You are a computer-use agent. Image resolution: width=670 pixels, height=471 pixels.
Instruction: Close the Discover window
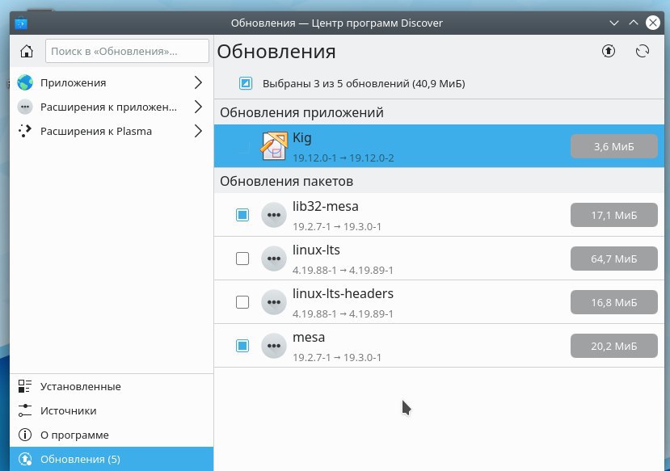653,23
